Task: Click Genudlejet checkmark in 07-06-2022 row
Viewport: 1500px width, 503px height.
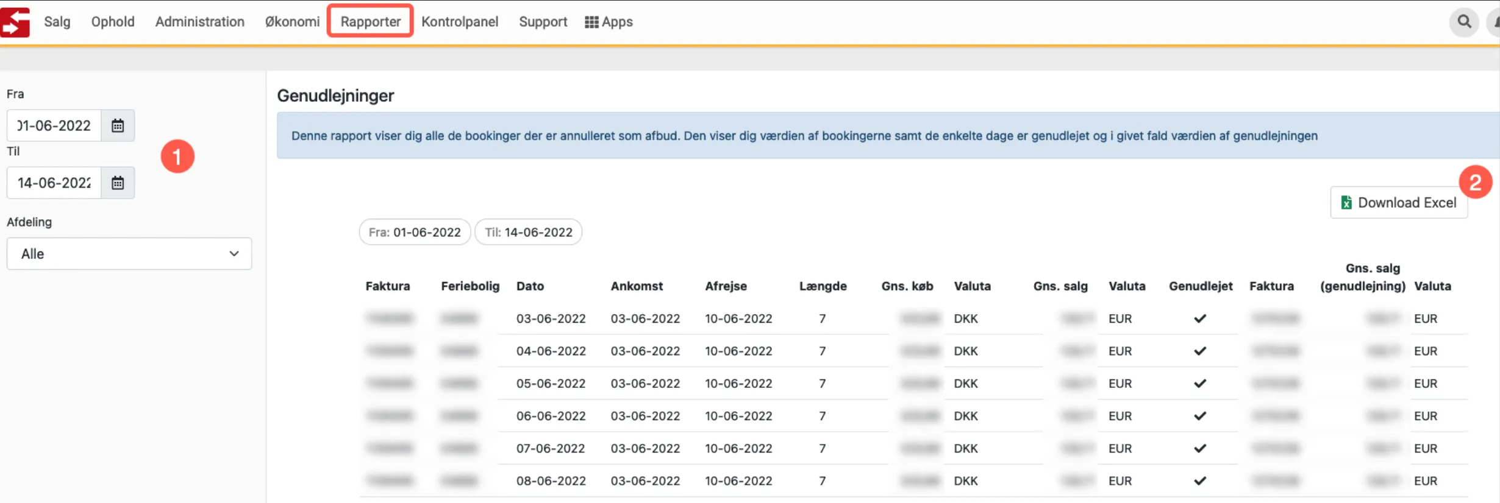Action: click(1200, 448)
